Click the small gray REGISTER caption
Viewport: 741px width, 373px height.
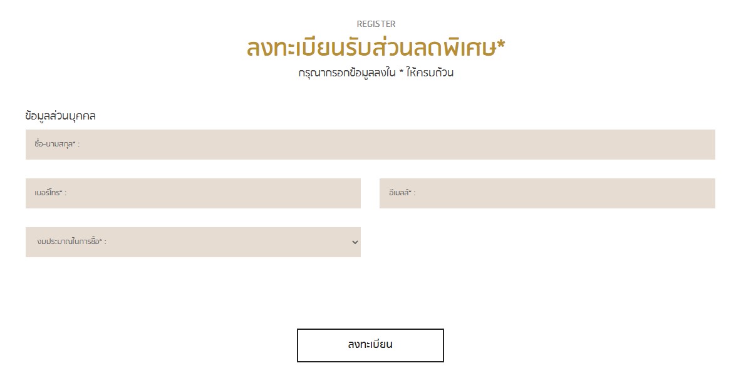[376, 24]
